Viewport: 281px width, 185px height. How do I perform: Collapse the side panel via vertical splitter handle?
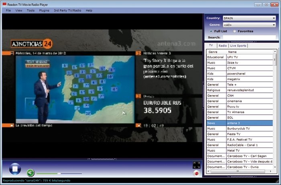pos(203,96)
